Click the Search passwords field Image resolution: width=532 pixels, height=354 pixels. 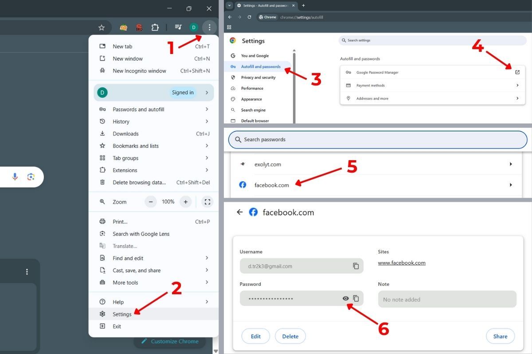(378, 139)
